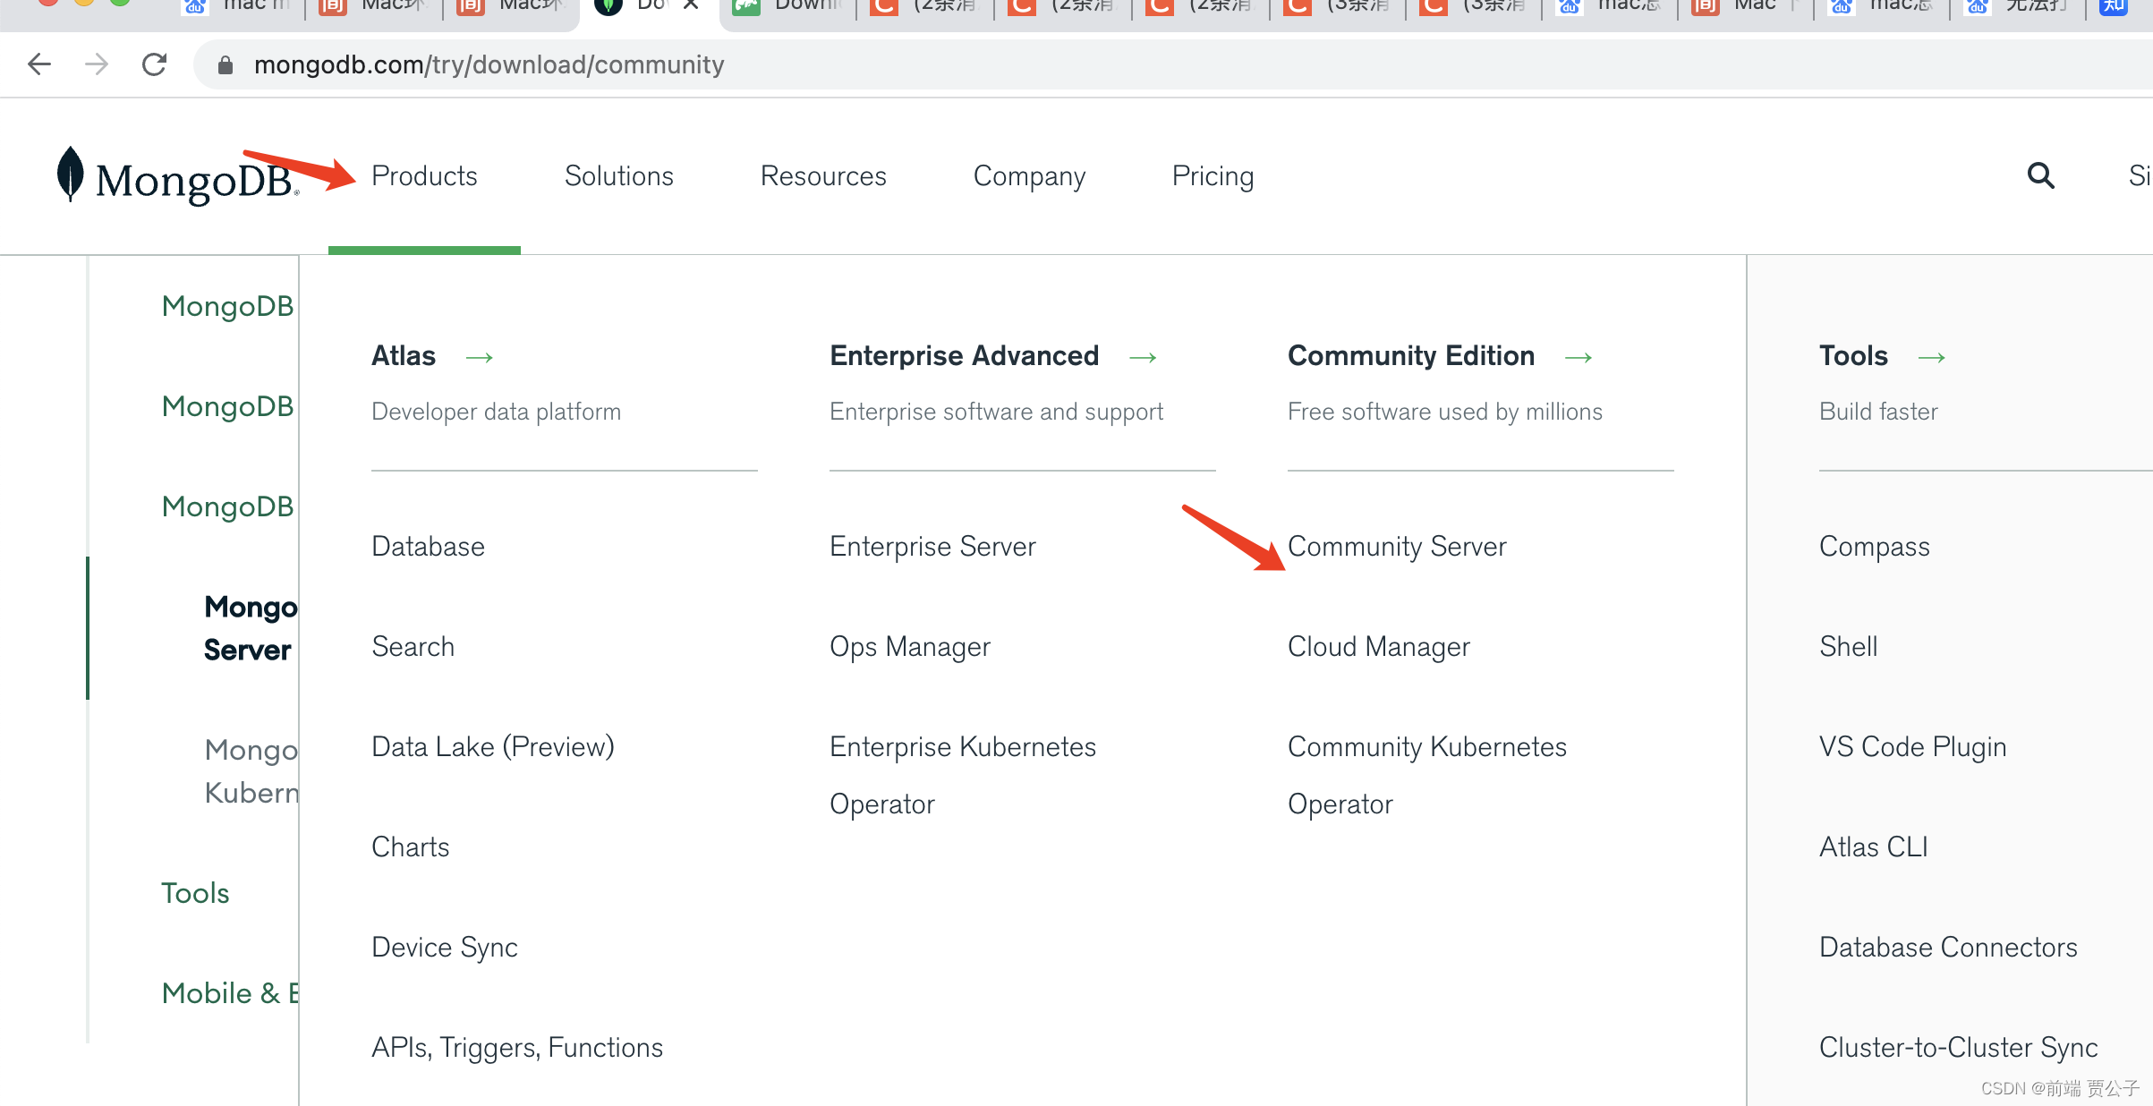Open the Company nav menu
Viewport: 2153px width, 1106px height.
click(x=1029, y=176)
